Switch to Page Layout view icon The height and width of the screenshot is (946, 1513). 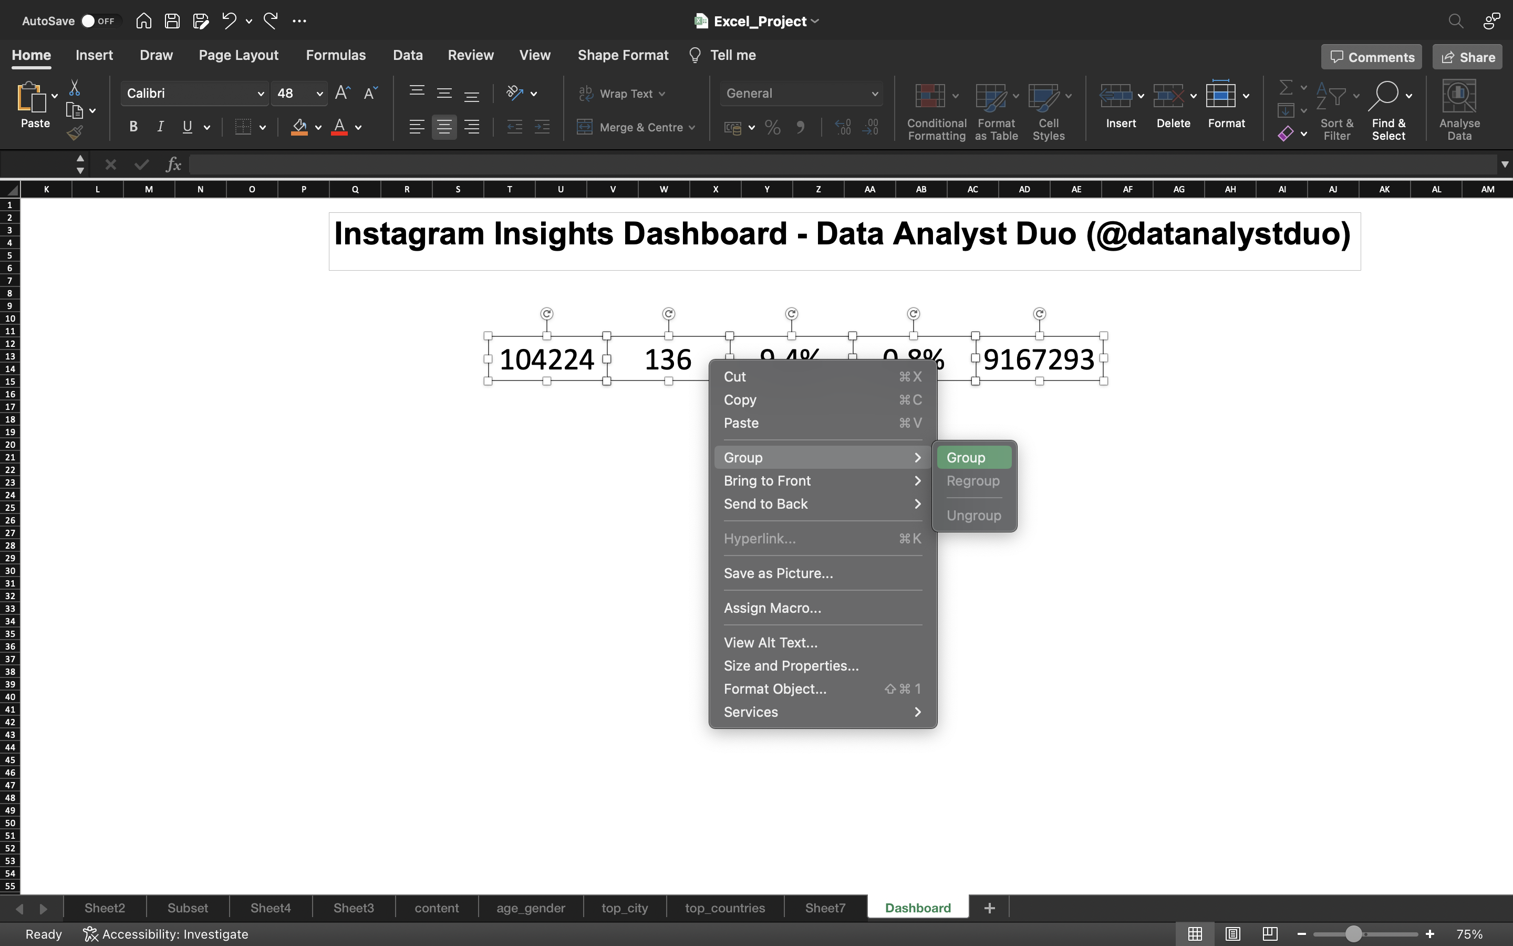click(1232, 934)
